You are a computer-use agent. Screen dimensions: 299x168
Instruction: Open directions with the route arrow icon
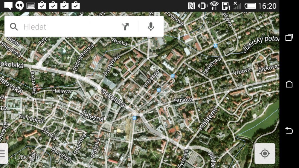click(125, 27)
